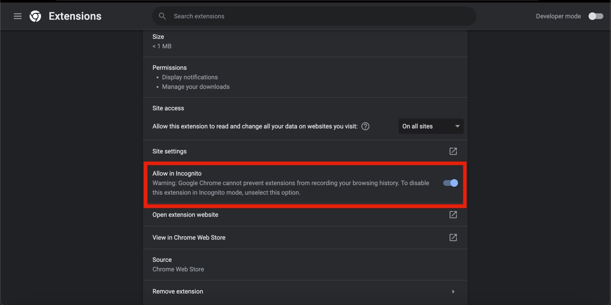Toggle Developer mode switch

596,16
